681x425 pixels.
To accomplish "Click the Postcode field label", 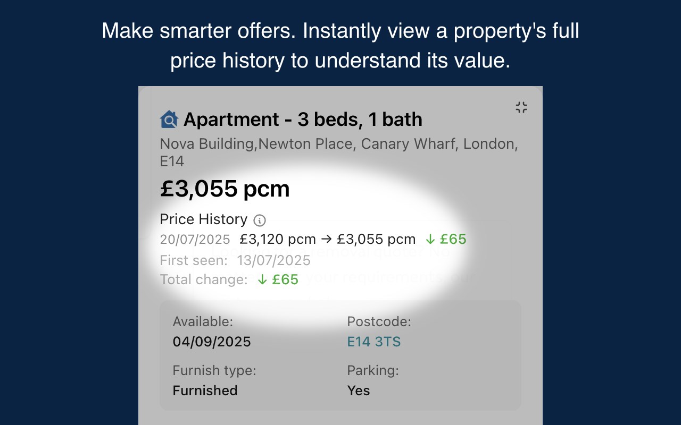I will (379, 321).
